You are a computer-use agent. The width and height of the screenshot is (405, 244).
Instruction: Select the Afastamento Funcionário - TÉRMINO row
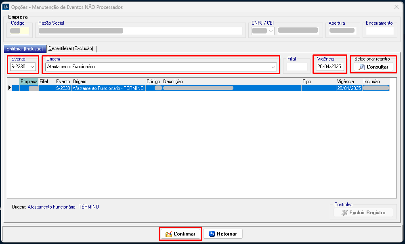[108, 88]
